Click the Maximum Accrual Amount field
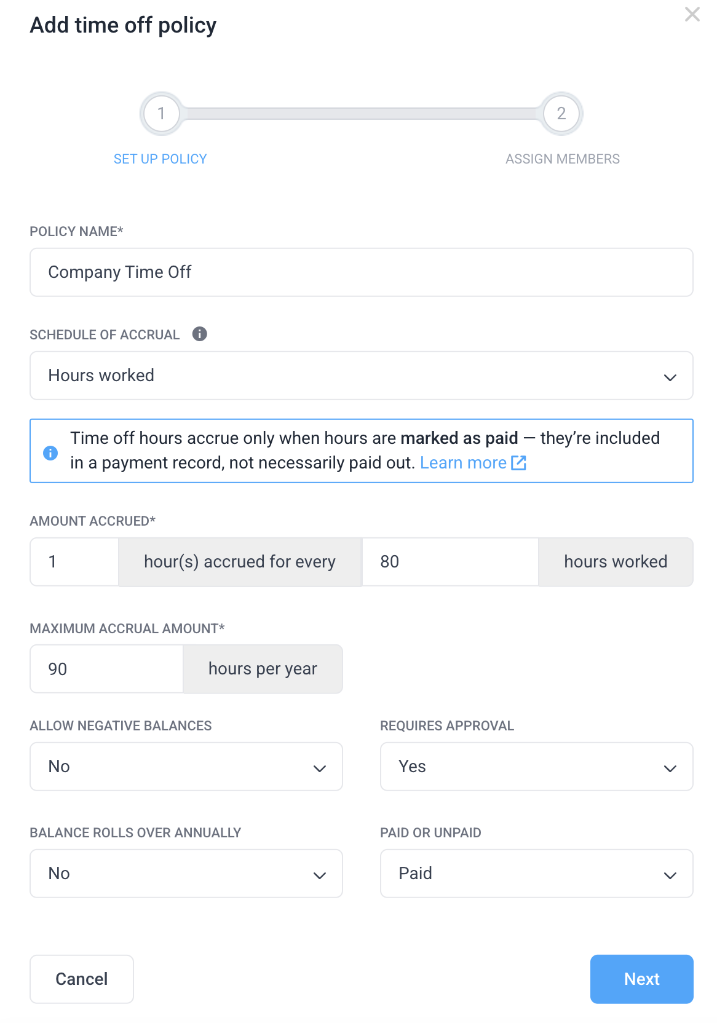The height and width of the screenshot is (1023, 717). click(x=107, y=669)
